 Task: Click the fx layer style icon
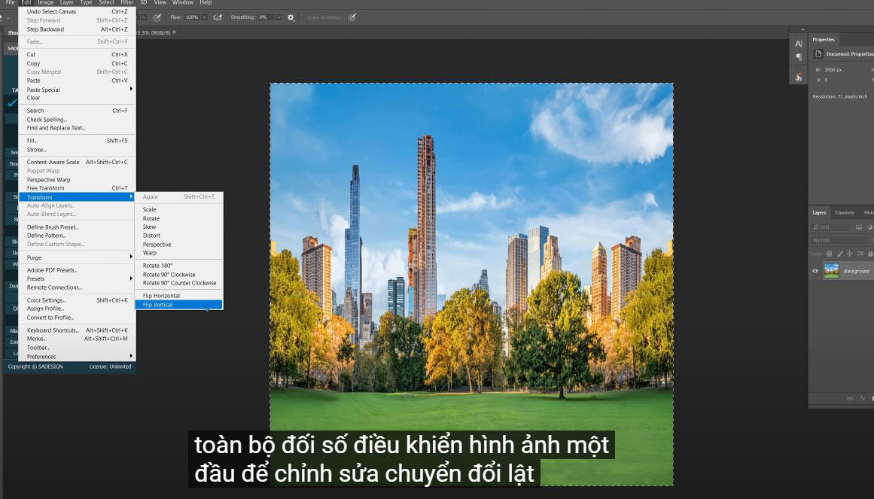click(862, 398)
